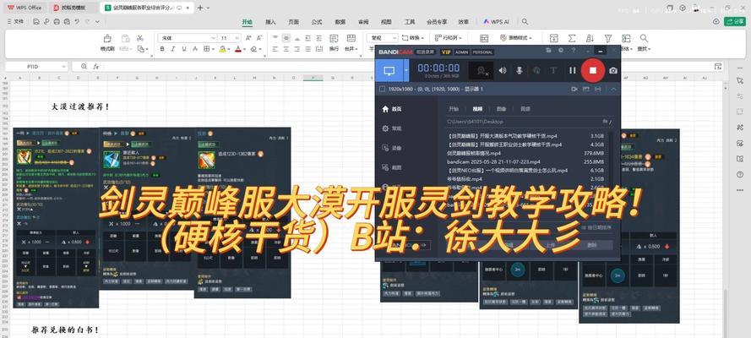Switch to the Get Started tab in Bandicam
Image resolution: width=751 pixels, height=338 pixels.
(454, 109)
